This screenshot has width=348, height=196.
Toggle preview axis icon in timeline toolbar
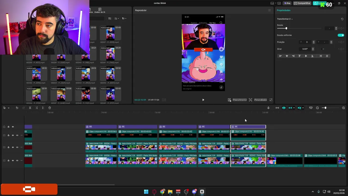299,108
